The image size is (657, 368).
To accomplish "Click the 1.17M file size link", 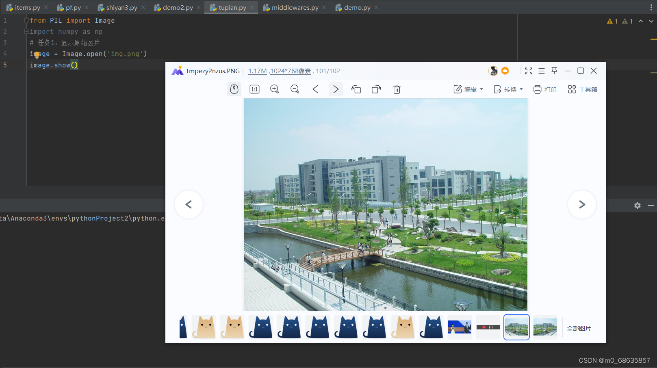I will click(258, 71).
